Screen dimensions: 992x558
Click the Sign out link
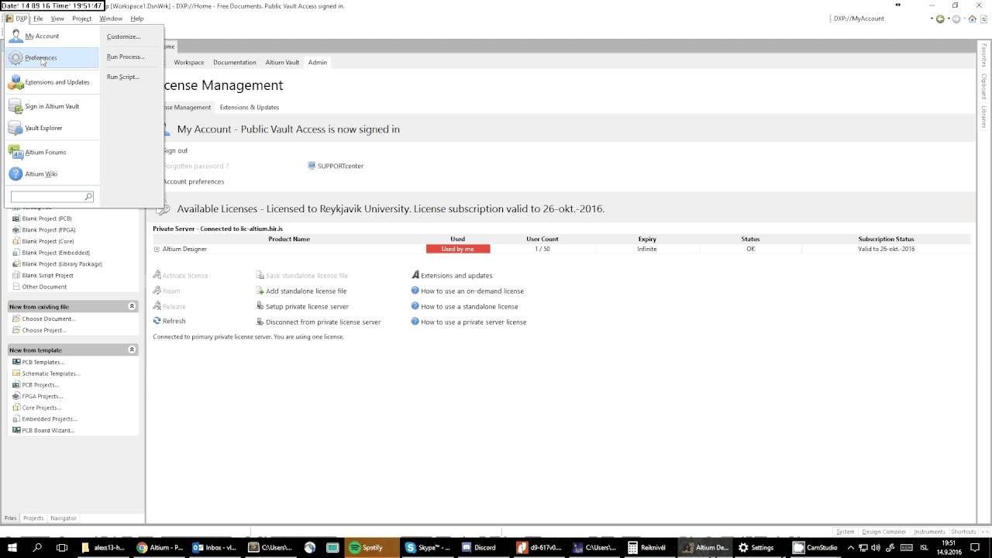[175, 150]
